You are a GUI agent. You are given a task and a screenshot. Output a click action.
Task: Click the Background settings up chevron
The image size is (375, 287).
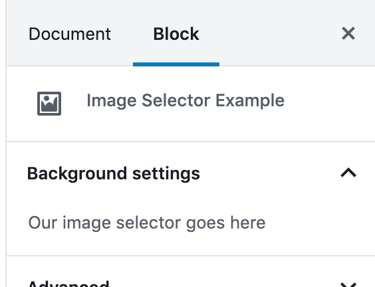coord(348,173)
